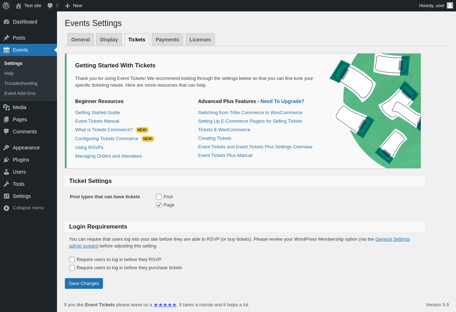Screen dimensions: 456x312
Task: Click the Dashboard gauge icon
Action: point(6,22)
